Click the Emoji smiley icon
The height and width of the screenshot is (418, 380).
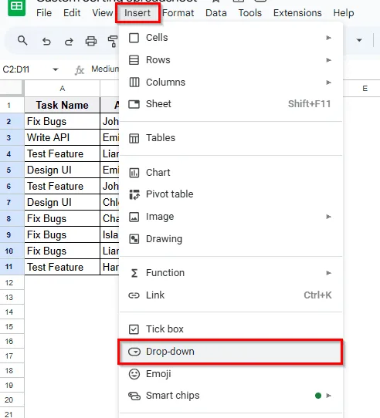point(134,374)
